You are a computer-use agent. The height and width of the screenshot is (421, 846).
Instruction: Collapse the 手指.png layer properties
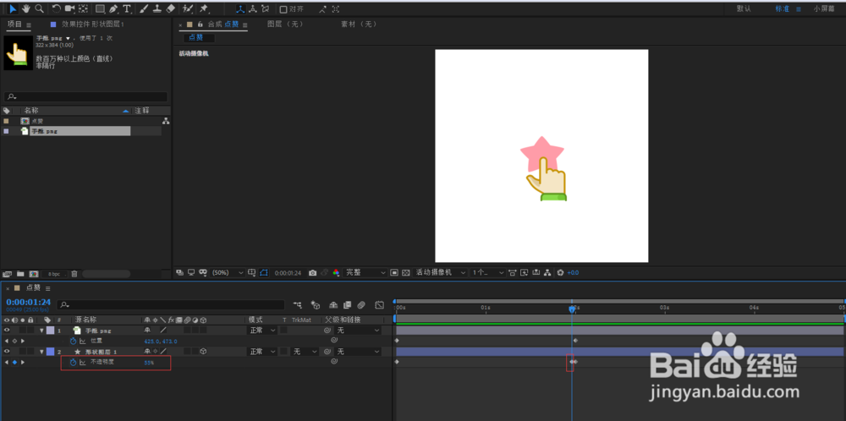pos(41,330)
